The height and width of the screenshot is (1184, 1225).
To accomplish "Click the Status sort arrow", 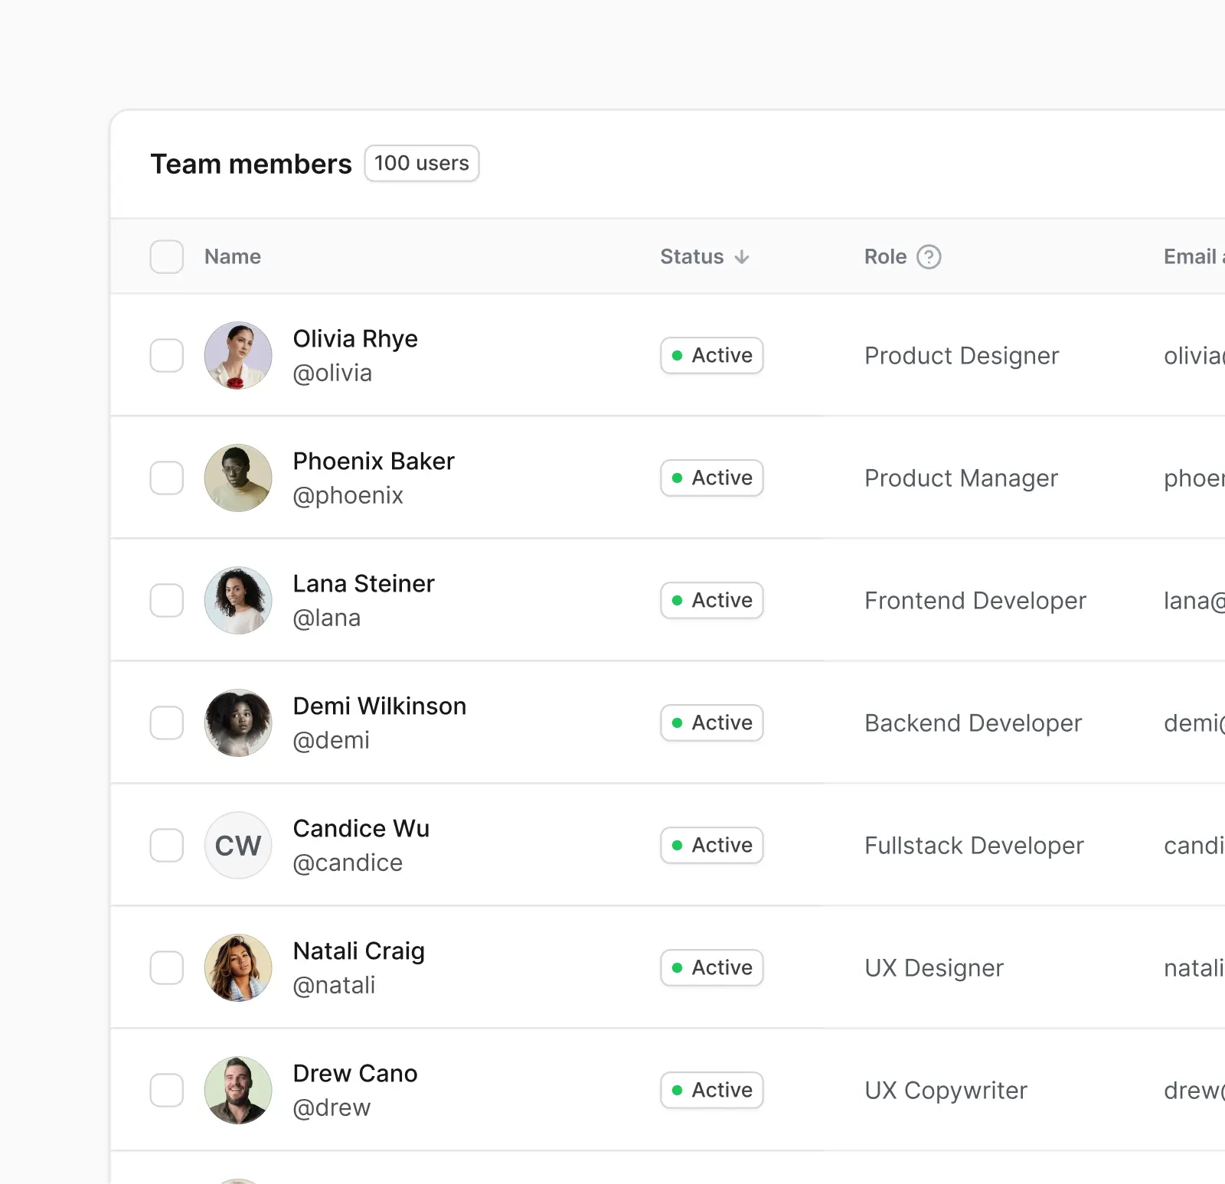I will pyautogui.click(x=741, y=256).
